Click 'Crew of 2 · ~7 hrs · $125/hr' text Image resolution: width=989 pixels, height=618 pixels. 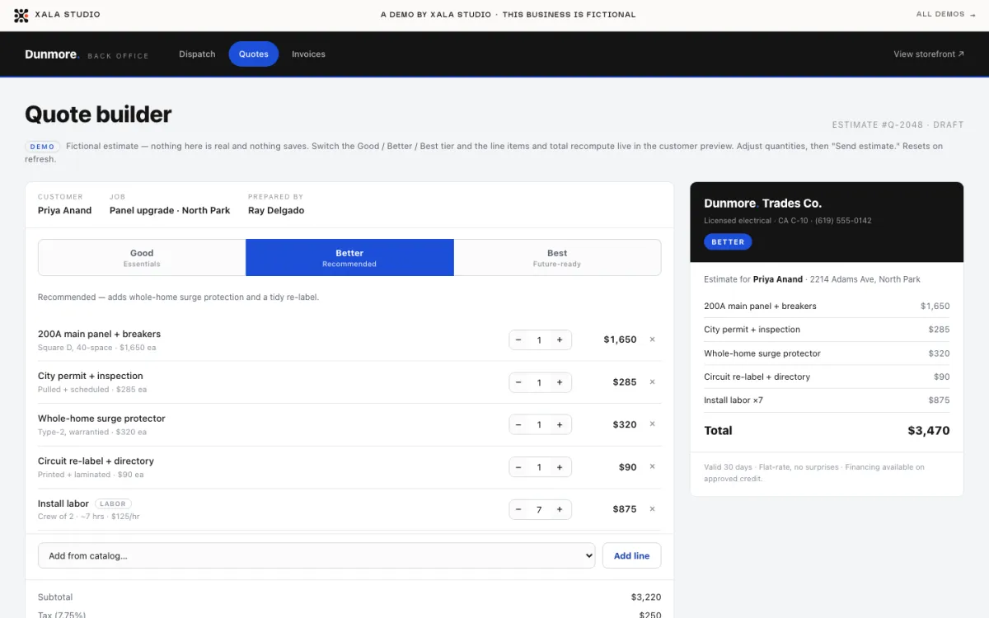click(x=89, y=517)
